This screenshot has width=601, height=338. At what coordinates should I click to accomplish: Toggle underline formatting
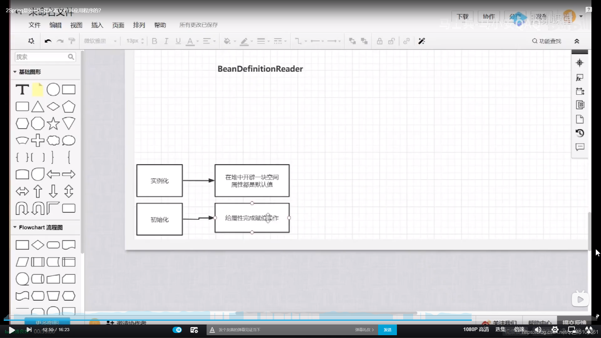click(x=178, y=41)
